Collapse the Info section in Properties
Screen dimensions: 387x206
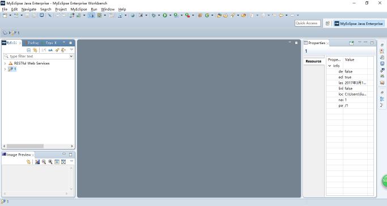[x=330, y=66]
